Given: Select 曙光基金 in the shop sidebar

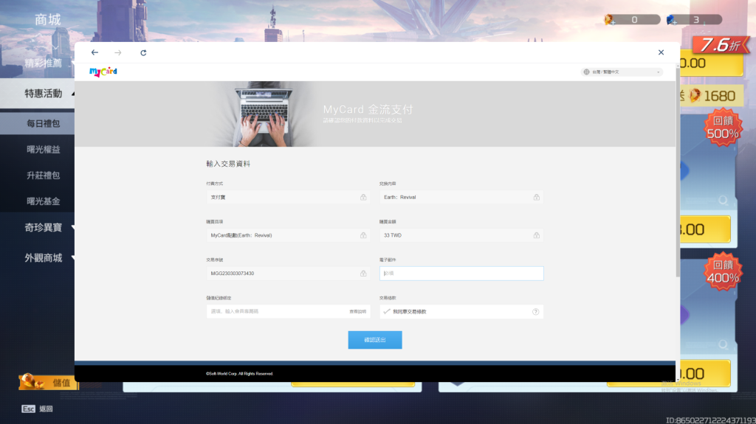Looking at the screenshot, I should [x=44, y=201].
